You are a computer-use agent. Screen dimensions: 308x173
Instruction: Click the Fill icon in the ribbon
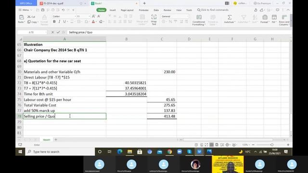[x=274, y=17]
